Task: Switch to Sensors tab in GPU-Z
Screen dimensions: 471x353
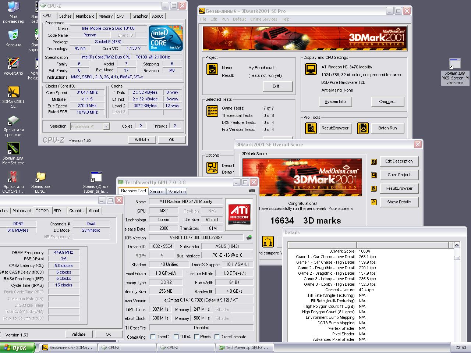Action: pyautogui.click(x=157, y=192)
